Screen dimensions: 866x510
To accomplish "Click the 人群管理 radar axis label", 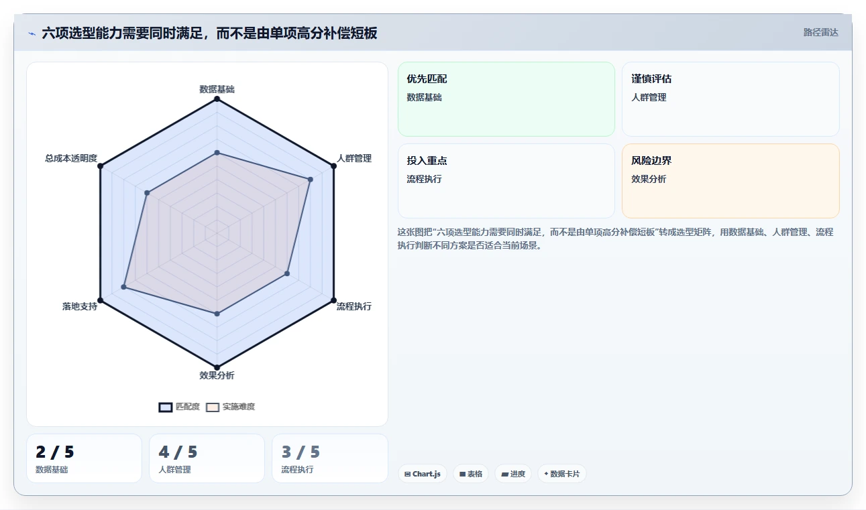I will pyautogui.click(x=354, y=158).
